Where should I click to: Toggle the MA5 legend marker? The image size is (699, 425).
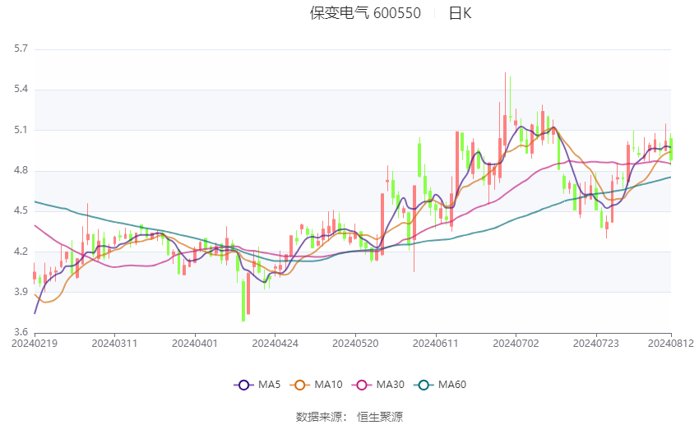[244, 385]
